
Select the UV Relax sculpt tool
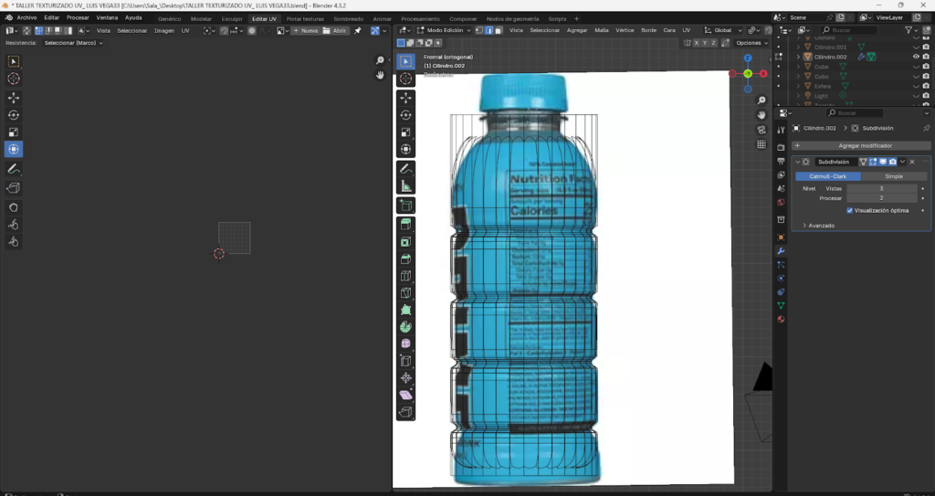point(13,225)
